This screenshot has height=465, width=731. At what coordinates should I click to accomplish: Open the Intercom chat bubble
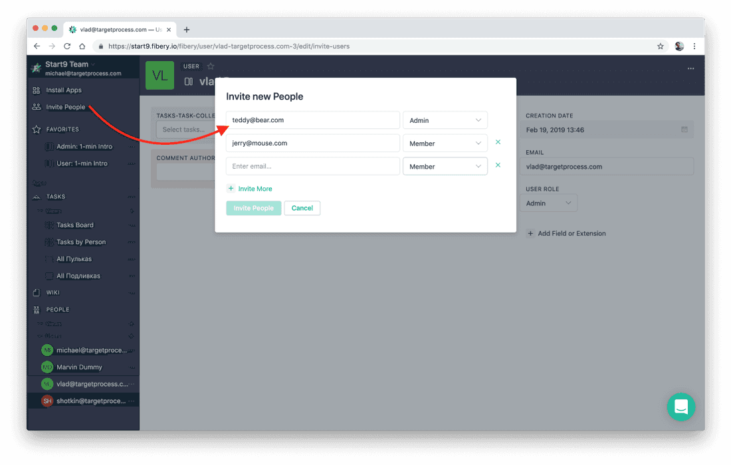pos(680,407)
